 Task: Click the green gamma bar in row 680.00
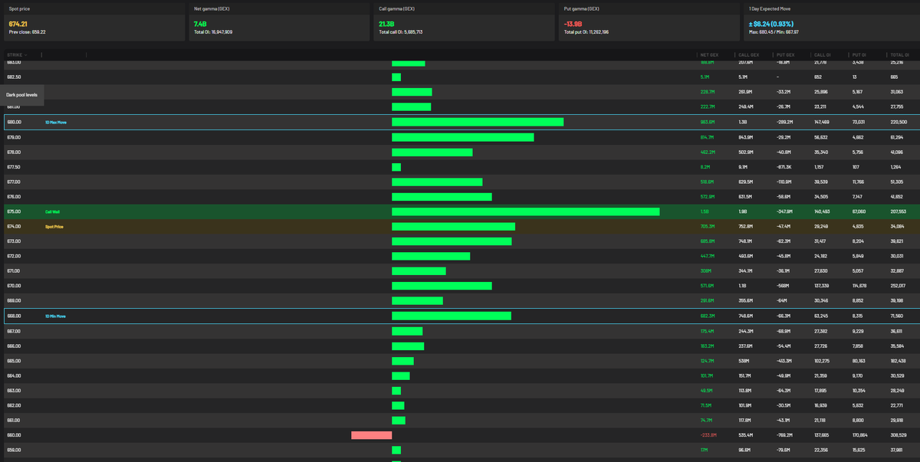(x=478, y=122)
